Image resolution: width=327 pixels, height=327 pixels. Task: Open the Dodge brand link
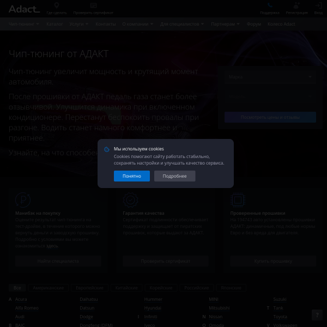click(x=86, y=317)
